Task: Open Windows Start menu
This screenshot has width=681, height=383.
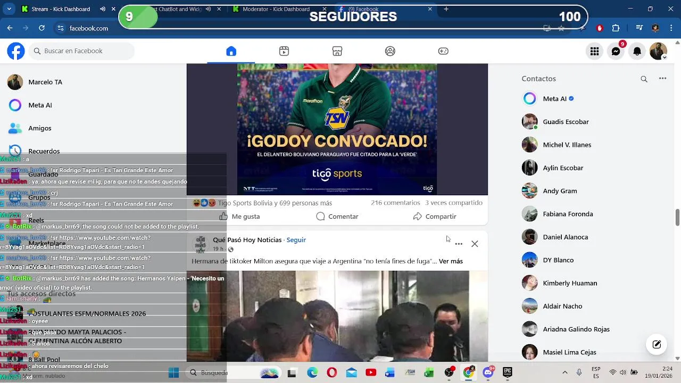Action: click(x=173, y=373)
